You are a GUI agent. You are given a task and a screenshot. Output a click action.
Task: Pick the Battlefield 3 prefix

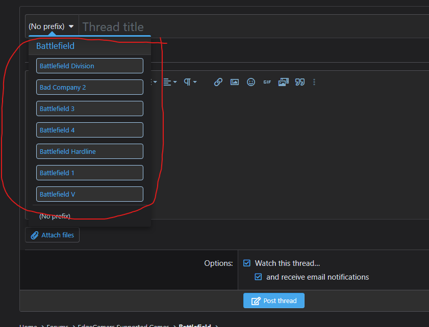tap(90, 108)
